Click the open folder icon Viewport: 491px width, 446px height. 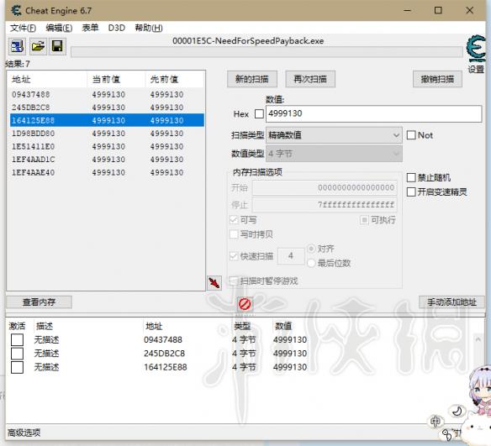coord(38,46)
